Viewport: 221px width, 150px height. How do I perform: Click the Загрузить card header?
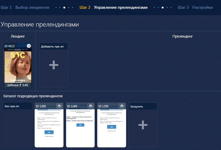click(x=143, y=106)
